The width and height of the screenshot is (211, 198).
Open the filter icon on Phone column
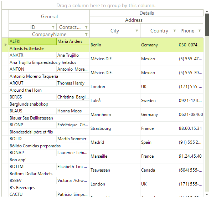click(200, 31)
